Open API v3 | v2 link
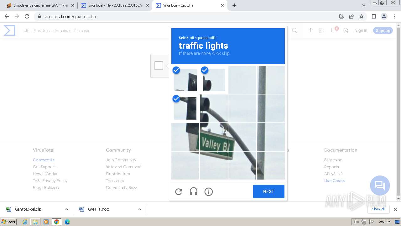The image size is (401, 226). pos(333,174)
